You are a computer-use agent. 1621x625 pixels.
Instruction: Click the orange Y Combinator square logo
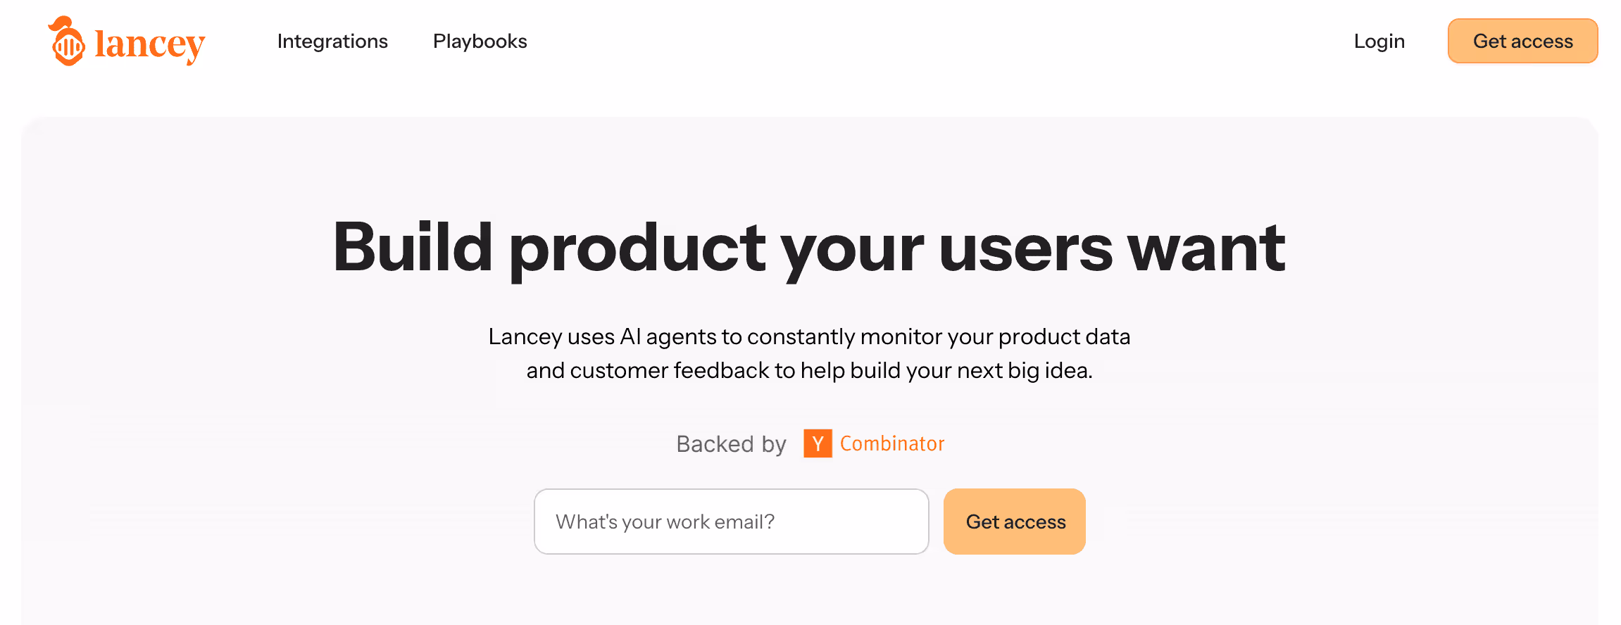click(x=818, y=443)
